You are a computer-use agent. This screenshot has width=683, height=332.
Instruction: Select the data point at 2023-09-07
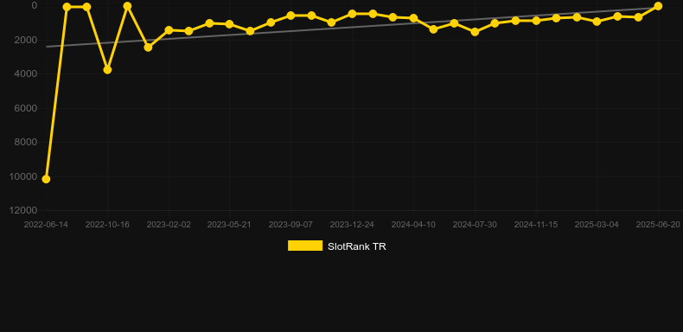point(291,16)
